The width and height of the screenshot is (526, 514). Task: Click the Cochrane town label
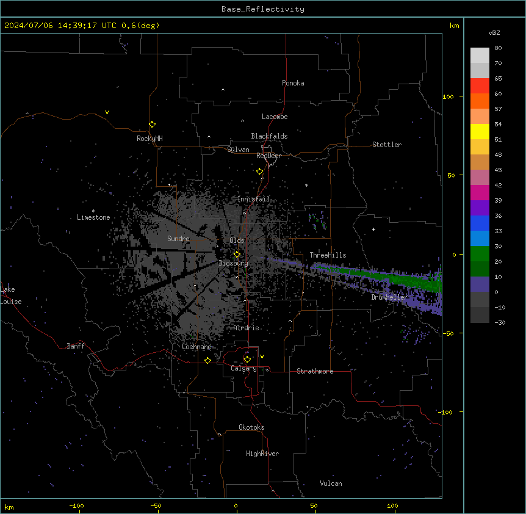click(x=196, y=347)
